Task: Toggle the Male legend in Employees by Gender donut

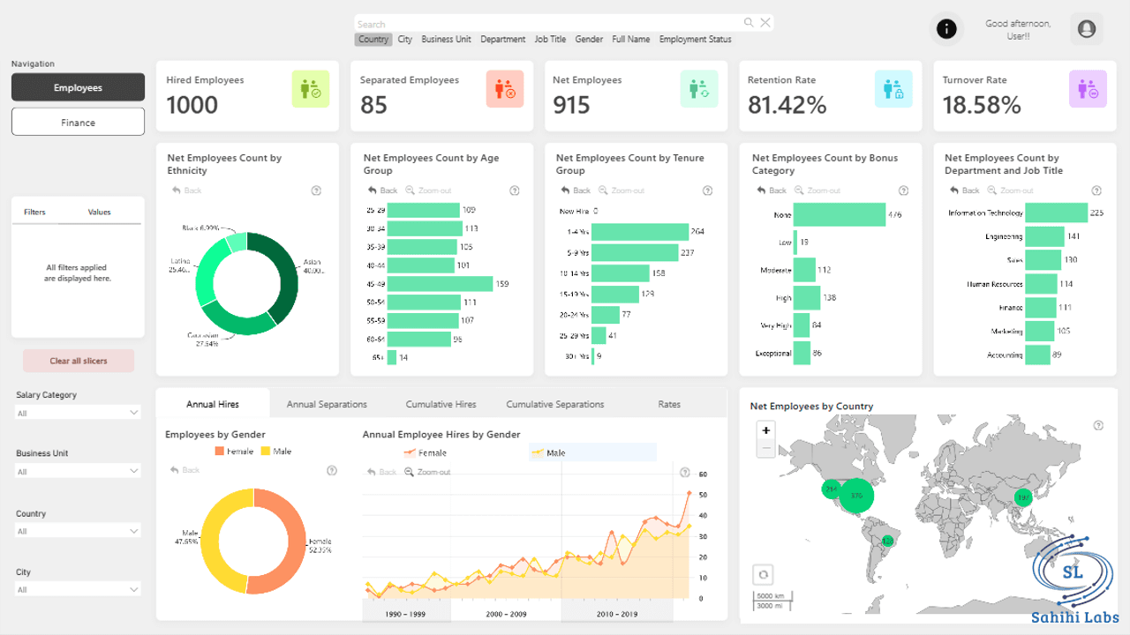Action: tap(275, 451)
